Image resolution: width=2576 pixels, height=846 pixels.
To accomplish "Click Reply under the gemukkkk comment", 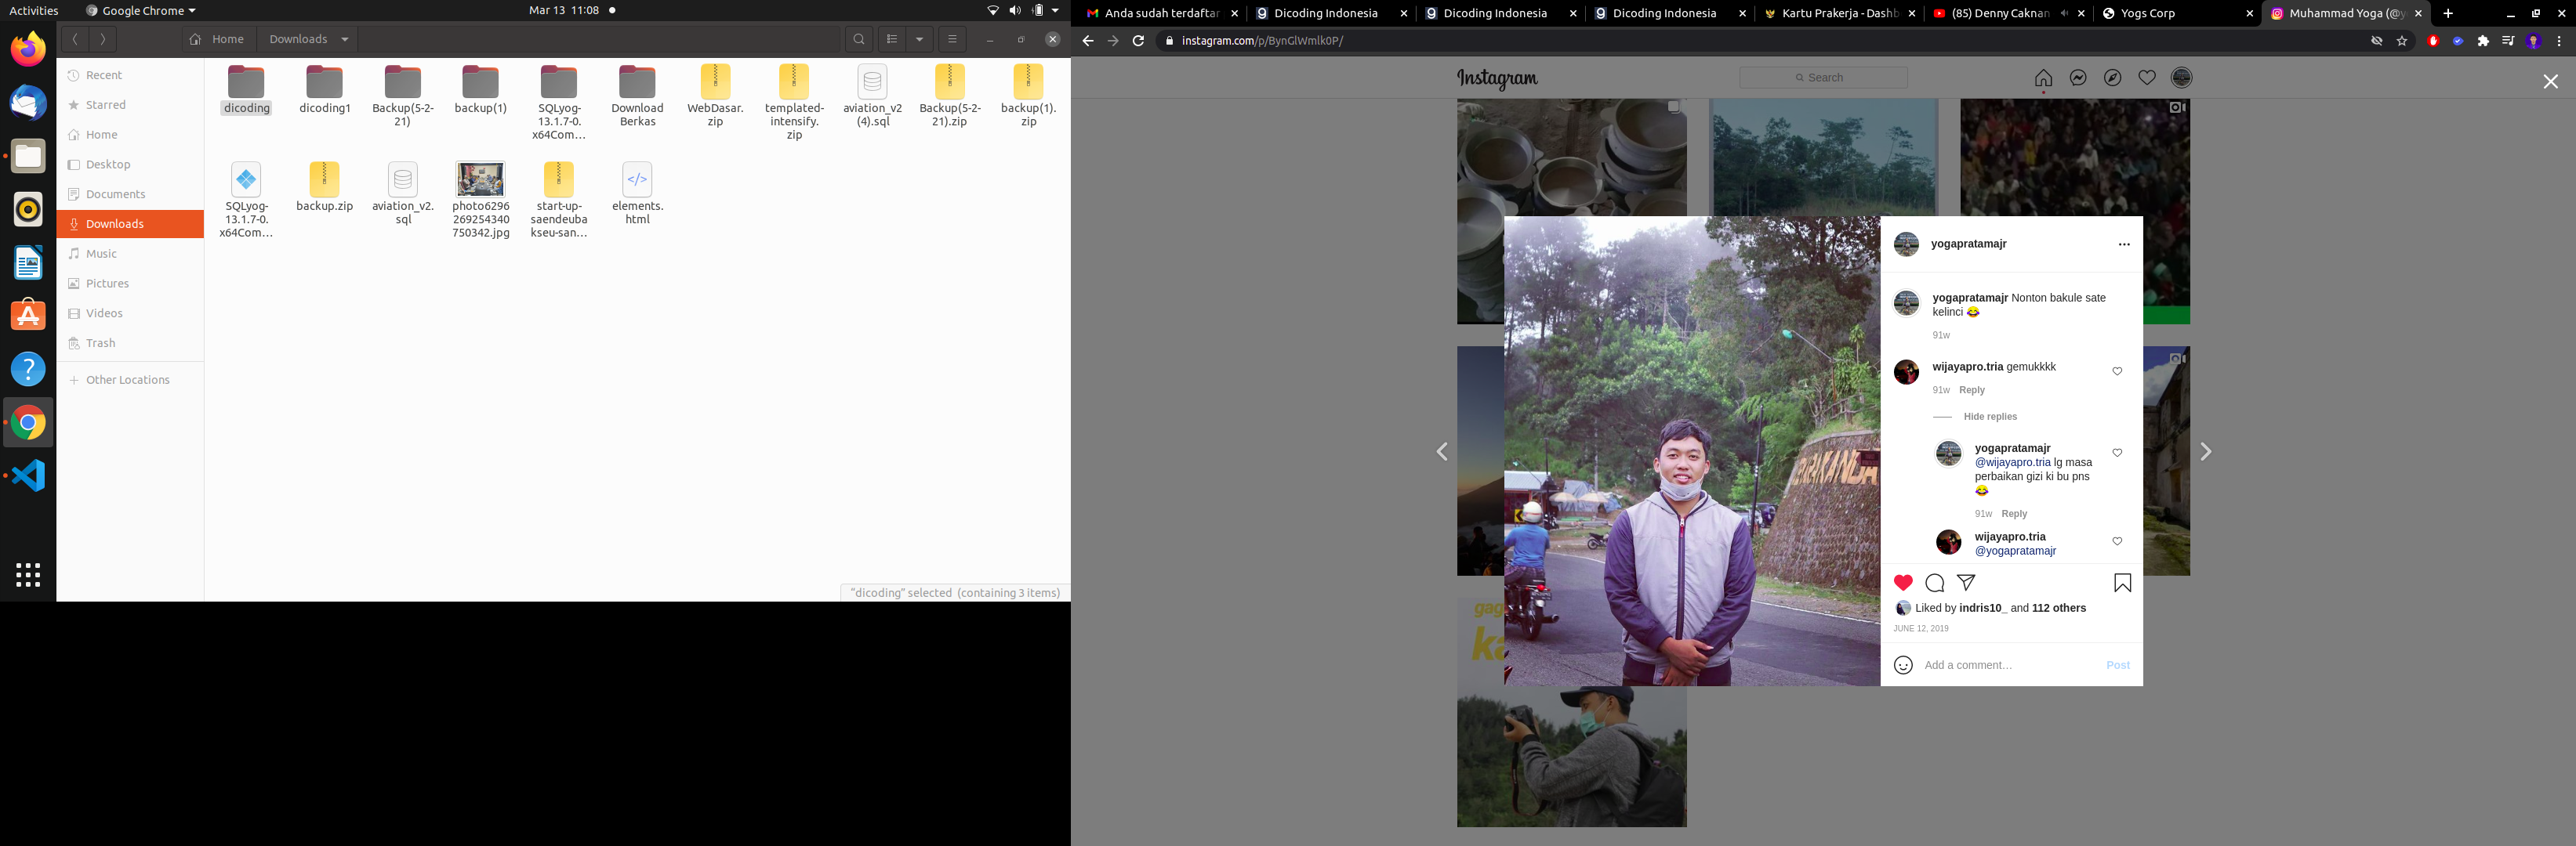I will (1971, 391).
